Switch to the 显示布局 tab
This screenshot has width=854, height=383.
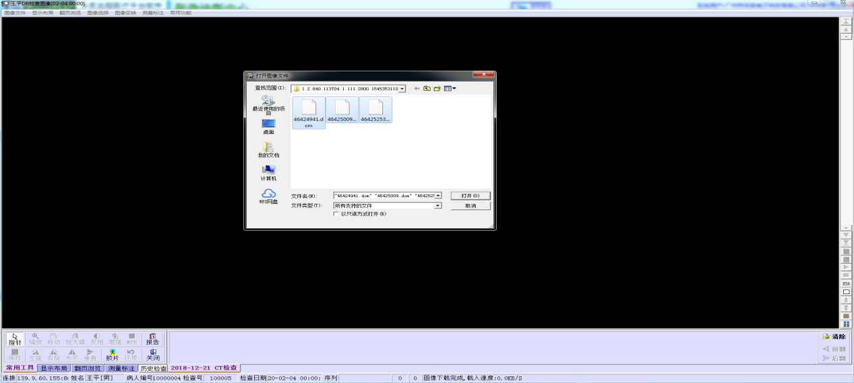54,368
